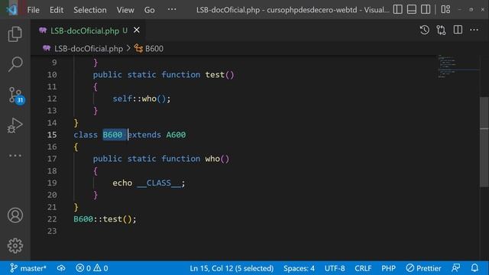
Task: Open notifications via the bell icon
Action: [x=474, y=268]
